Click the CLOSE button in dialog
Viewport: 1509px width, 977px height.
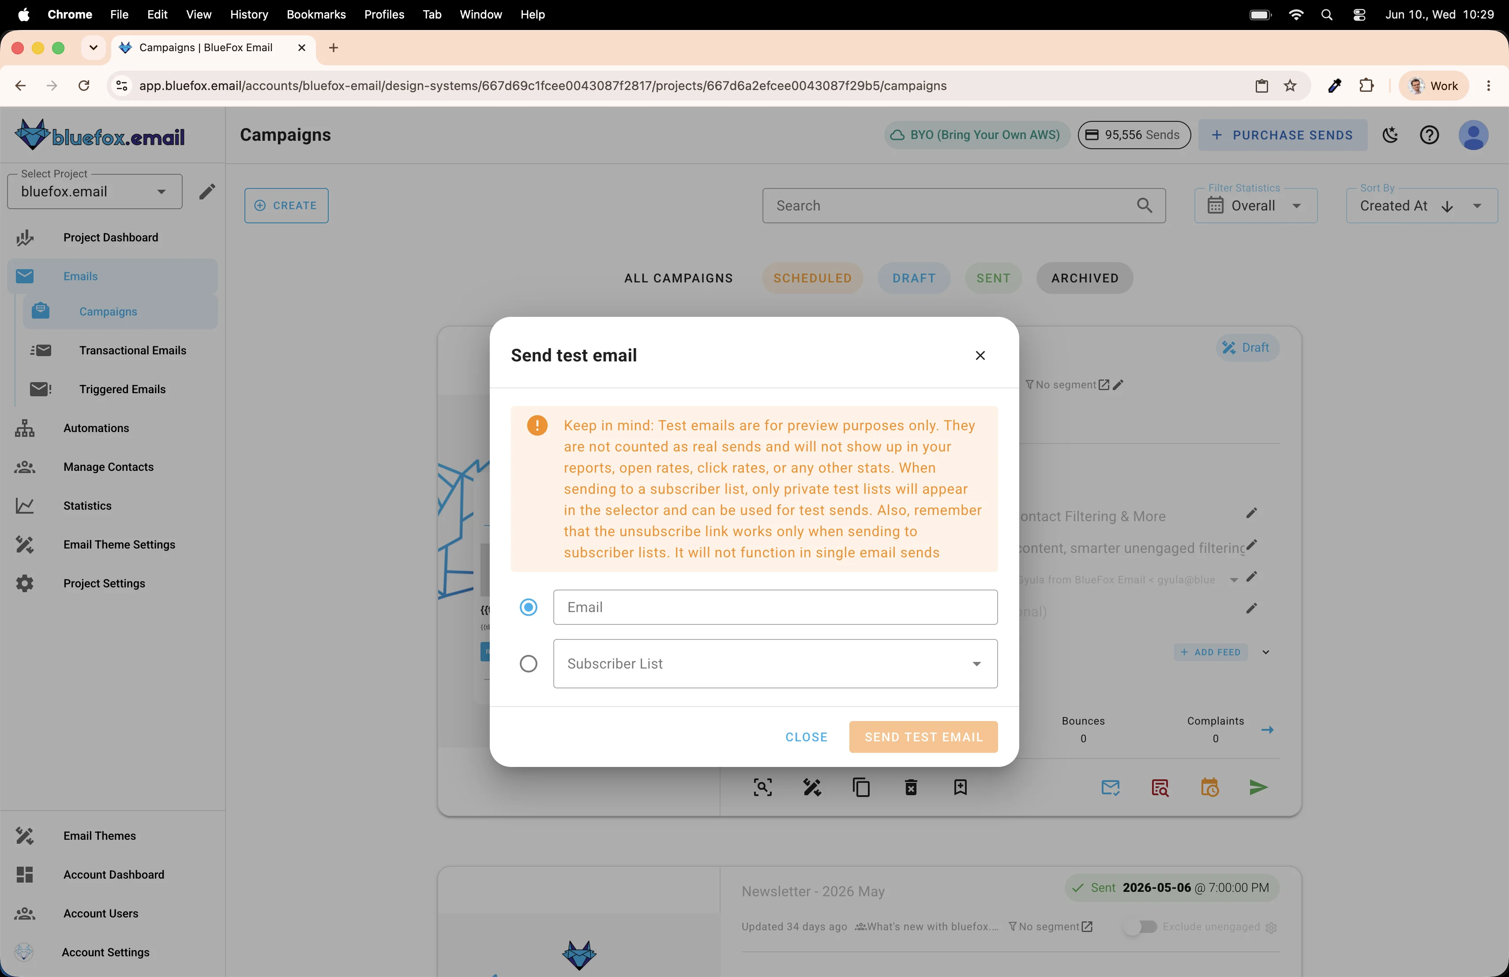(x=807, y=737)
